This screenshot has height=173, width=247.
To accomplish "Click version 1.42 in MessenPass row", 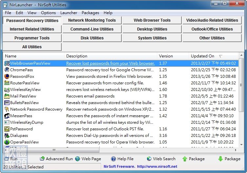I will 163,116.
